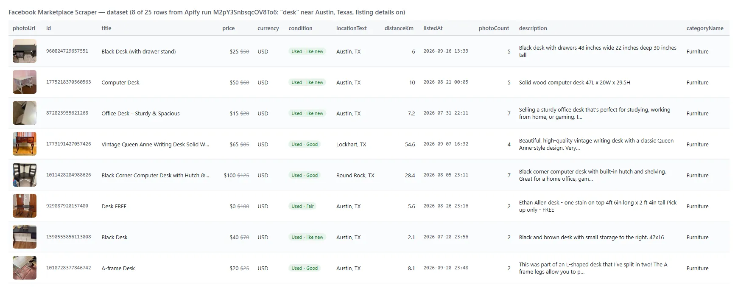Click the Used - Good badge in Lockhart row
Image resolution: width=738 pixels, height=291 pixels.
pyautogui.click(x=305, y=144)
